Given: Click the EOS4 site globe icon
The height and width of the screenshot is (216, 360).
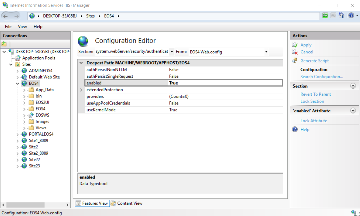Looking at the screenshot, I should (x=24, y=83).
